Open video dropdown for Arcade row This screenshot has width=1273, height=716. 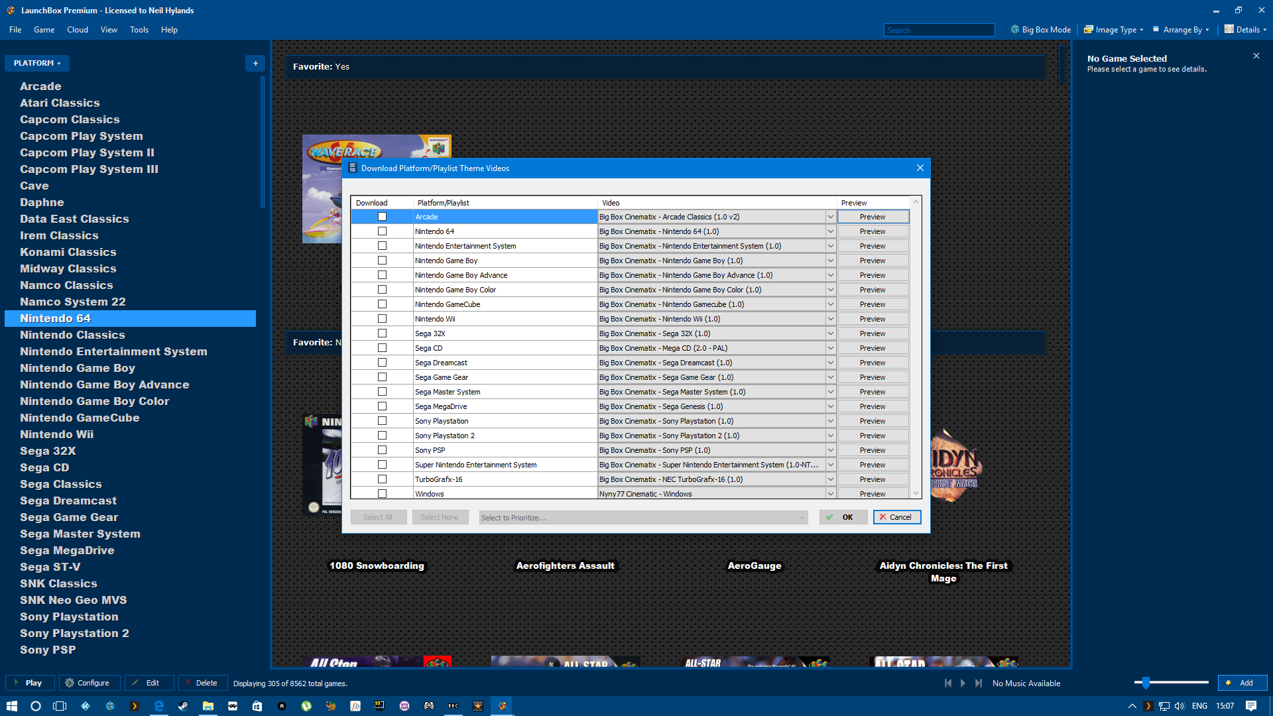pos(830,217)
